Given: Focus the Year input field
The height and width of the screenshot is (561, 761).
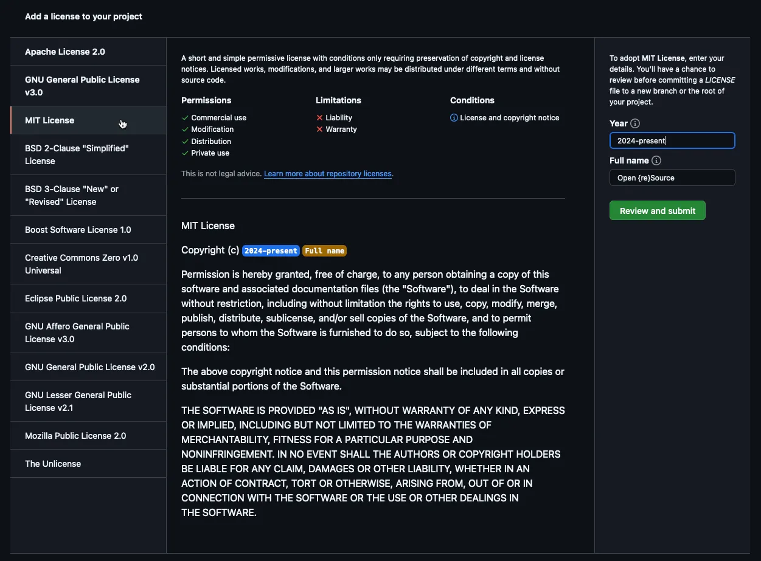Looking at the screenshot, I should (x=672, y=140).
